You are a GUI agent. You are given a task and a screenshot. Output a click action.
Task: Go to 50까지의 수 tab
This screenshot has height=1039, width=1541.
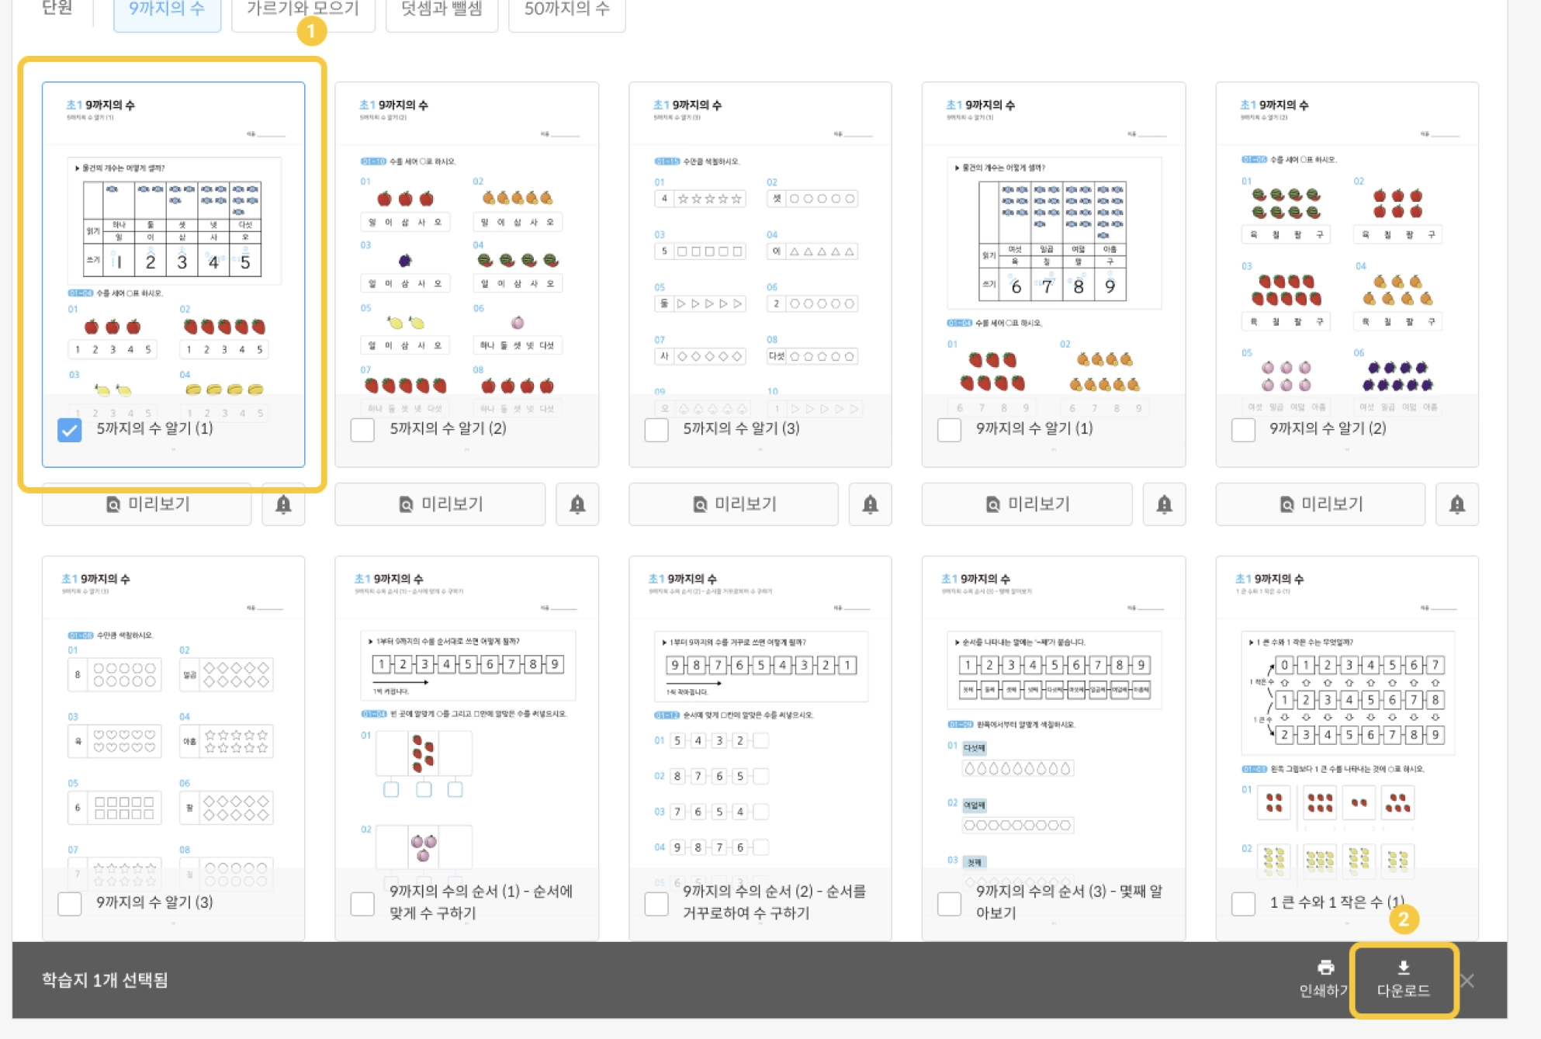566,9
